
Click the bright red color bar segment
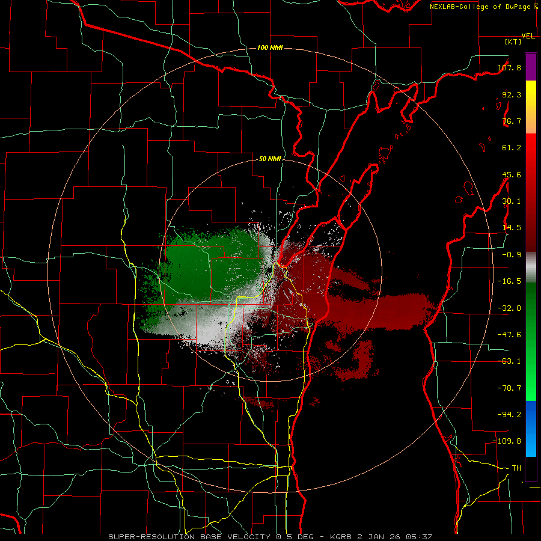tap(531, 152)
